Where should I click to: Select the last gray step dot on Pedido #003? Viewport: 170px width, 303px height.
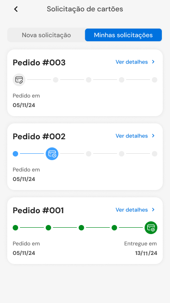(155, 80)
